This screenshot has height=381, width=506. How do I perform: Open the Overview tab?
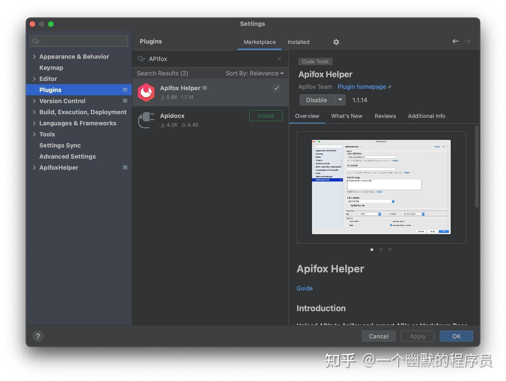(x=307, y=116)
